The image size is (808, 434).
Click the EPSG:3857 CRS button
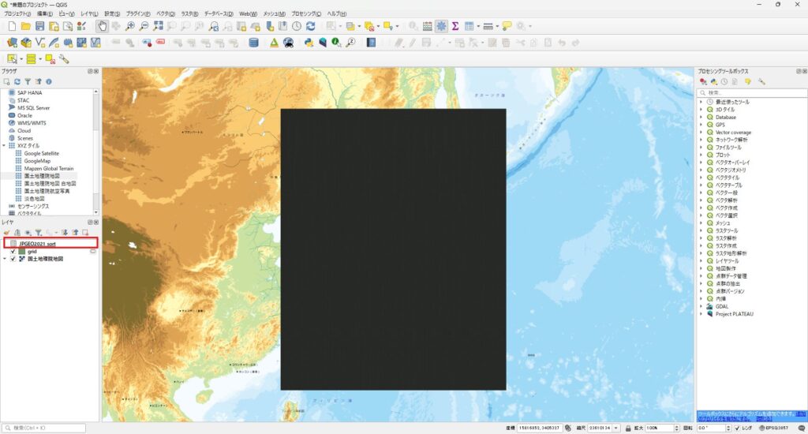[x=773, y=428]
